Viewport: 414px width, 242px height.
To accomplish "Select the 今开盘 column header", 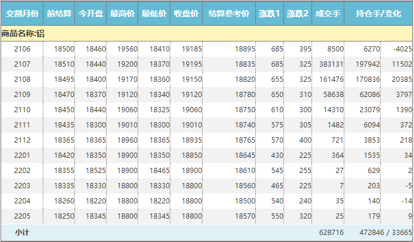I will (91, 13).
